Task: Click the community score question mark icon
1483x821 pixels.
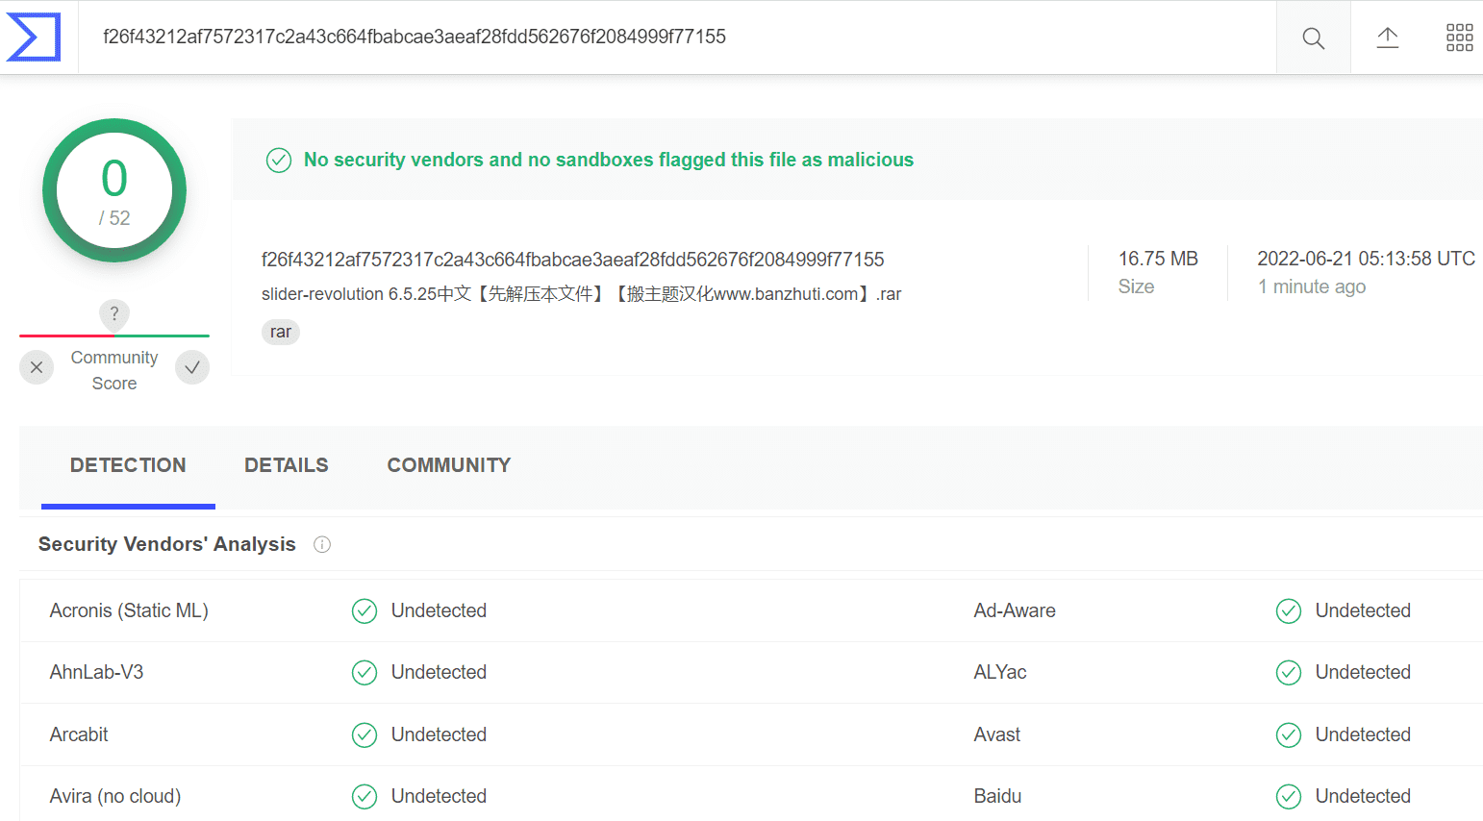Action: click(x=114, y=313)
